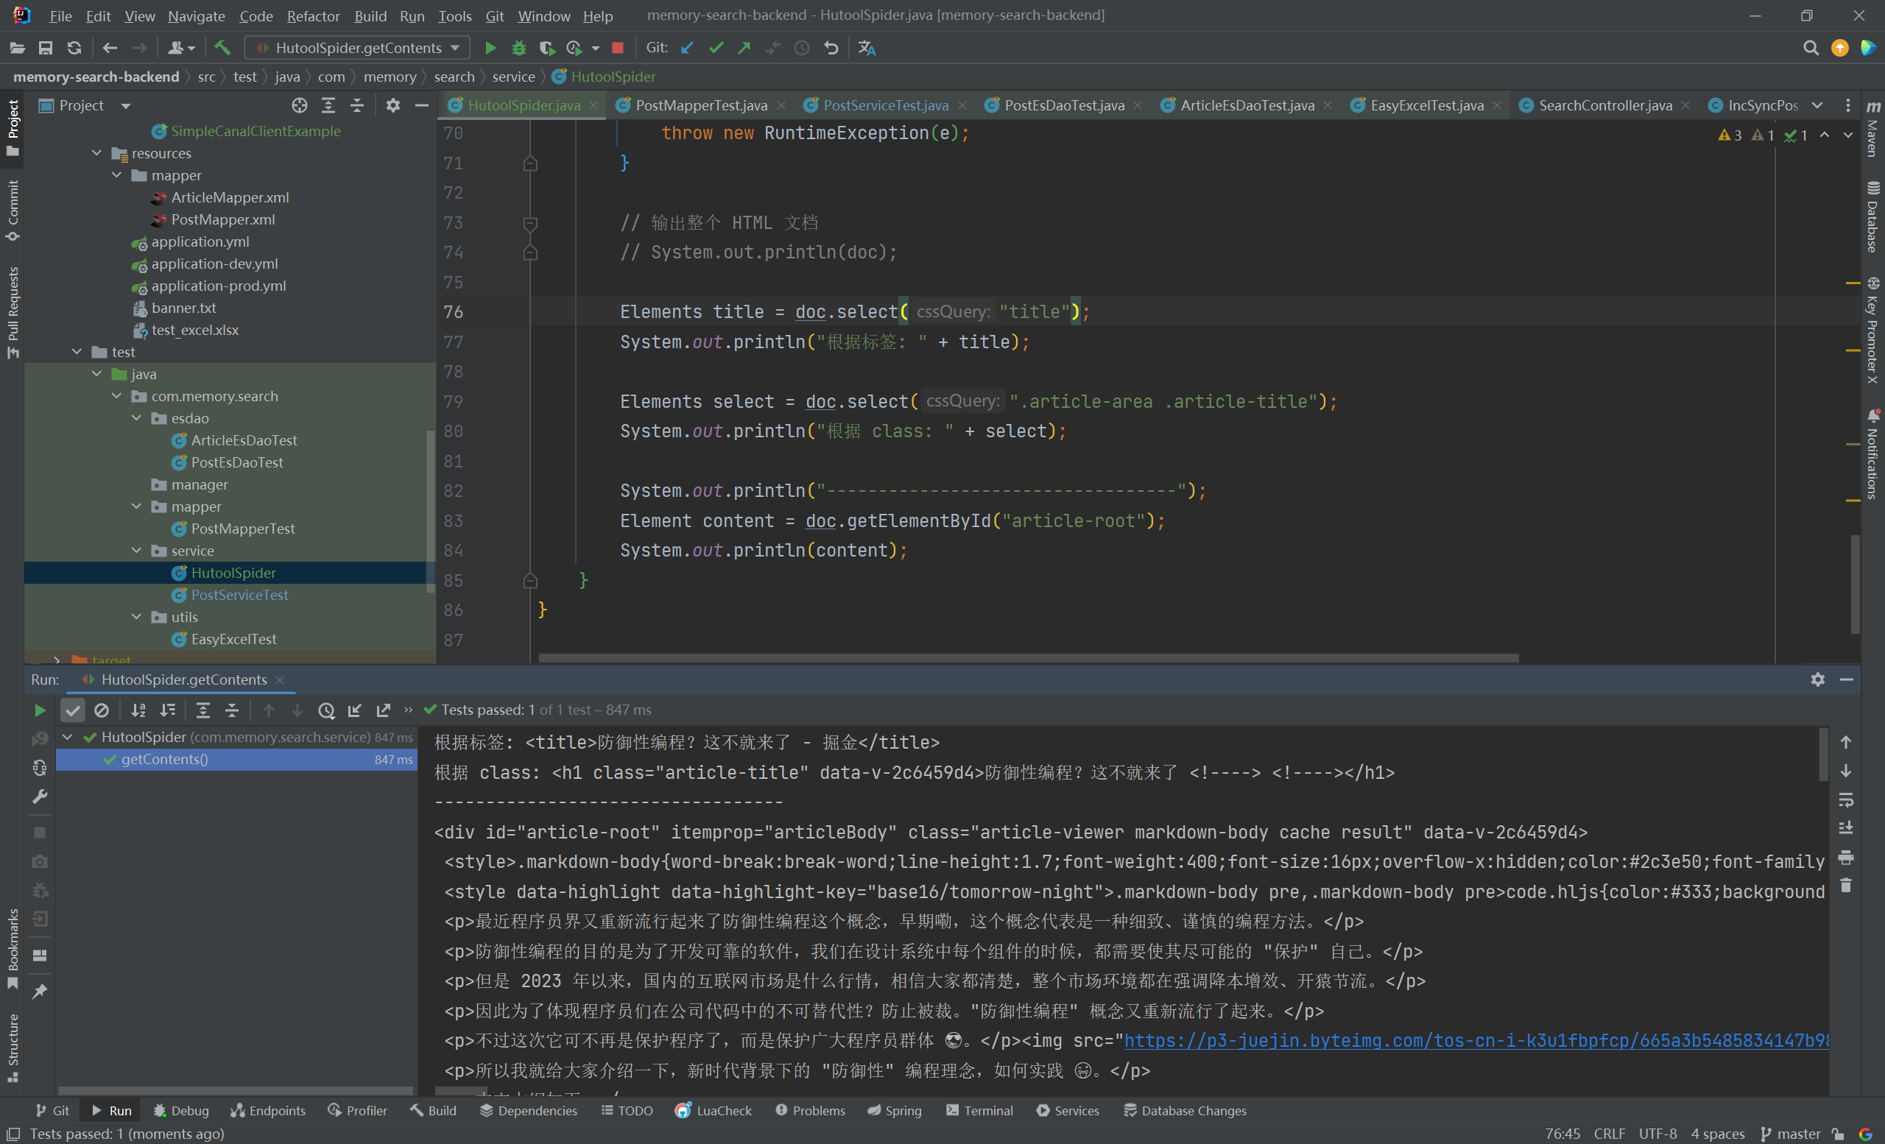Open the 4 spaces indent setting
Image resolution: width=1885 pixels, height=1144 pixels.
pos(1717,1133)
